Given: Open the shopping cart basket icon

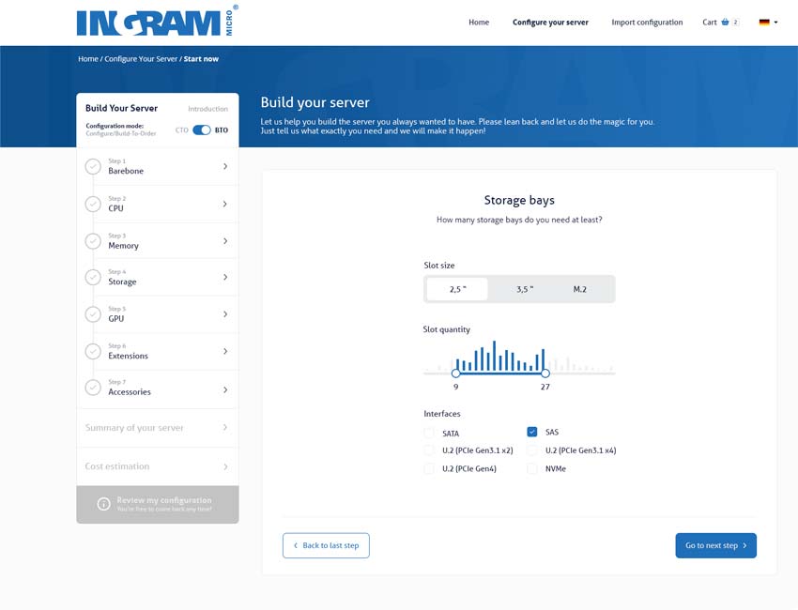Looking at the screenshot, I should coord(725,23).
